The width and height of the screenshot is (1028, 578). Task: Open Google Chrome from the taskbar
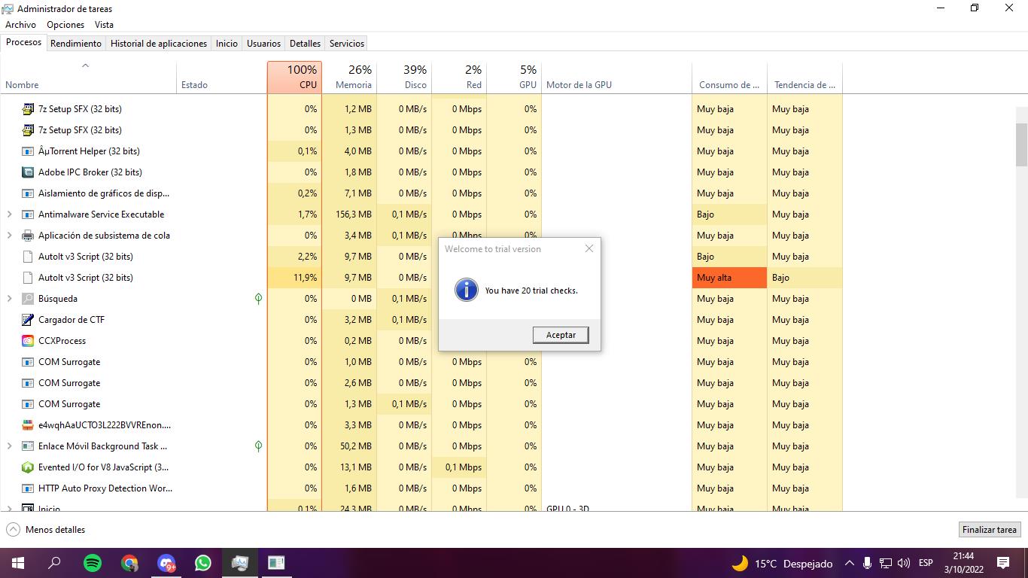(x=129, y=563)
